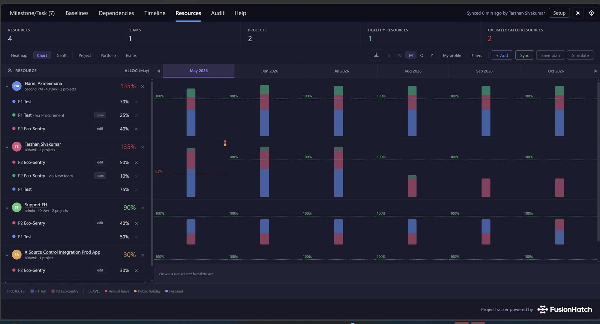Open Dependencies tab
Image resolution: width=600 pixels, height=324 pixels.
(116, 13)
